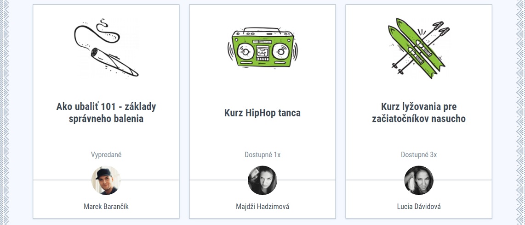This screenshot has height=225, width=525.
Task: Click the "Vypredané" sold-out label
Action: tap(106, 155)
